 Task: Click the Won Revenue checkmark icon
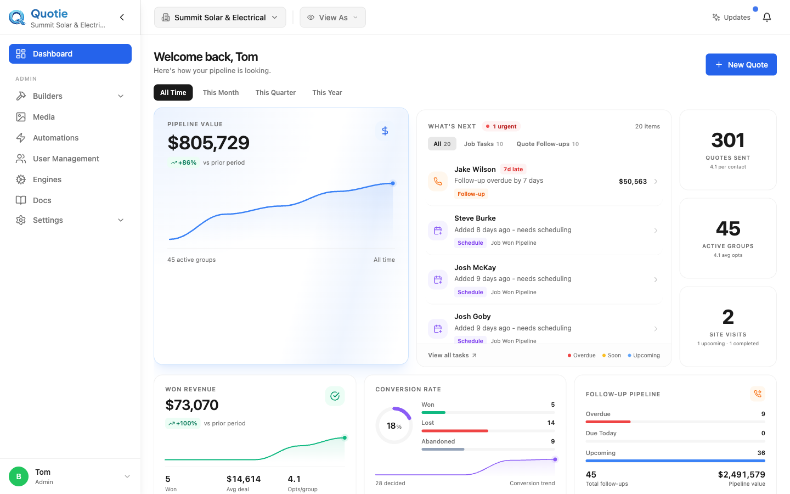click(x=335, y=396)
